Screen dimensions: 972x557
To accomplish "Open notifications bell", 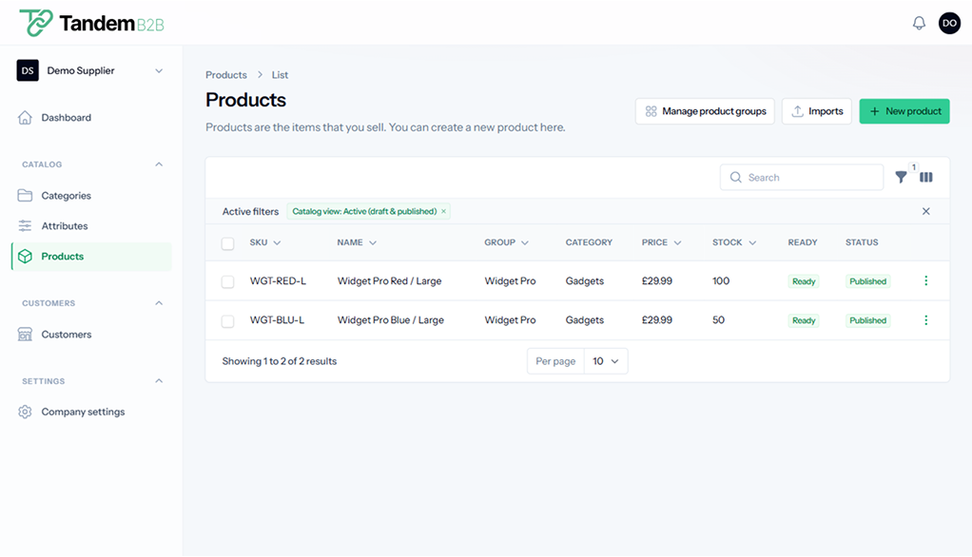I will [919, 23].
